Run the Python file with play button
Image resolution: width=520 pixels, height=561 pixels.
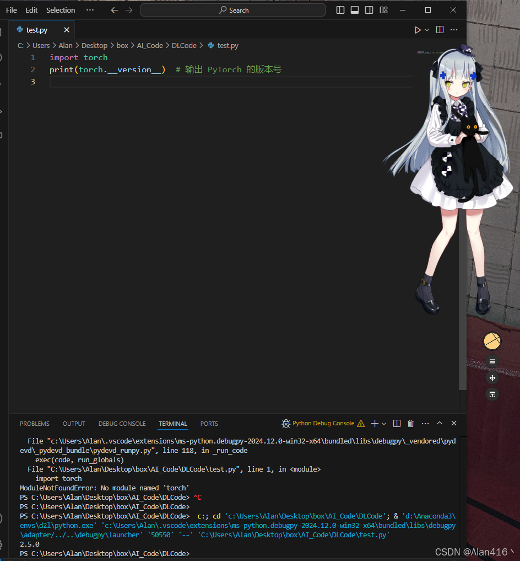(418, 30)
